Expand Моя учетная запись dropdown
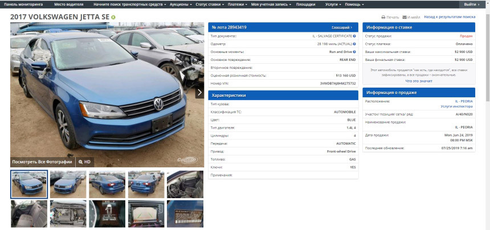The height and width of the screenshot is (230, 490). click(x=271, y=5)
